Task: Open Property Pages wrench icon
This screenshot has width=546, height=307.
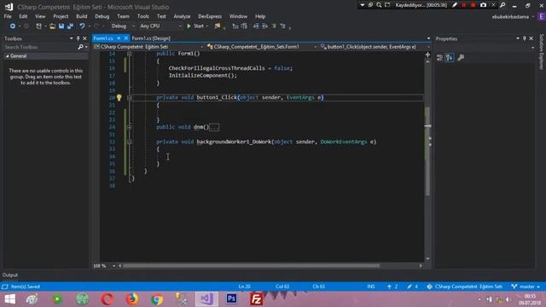Action: point(461,58)
